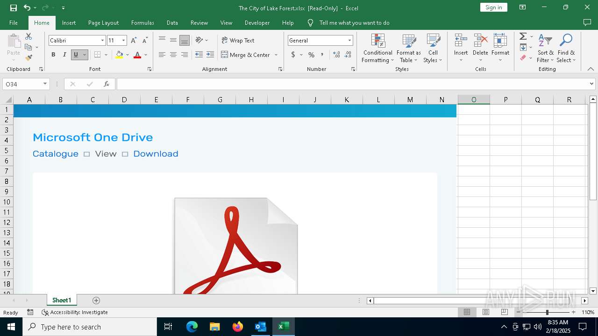Switch to the Developer tab
598x336 pixels.
pos(257,22)
